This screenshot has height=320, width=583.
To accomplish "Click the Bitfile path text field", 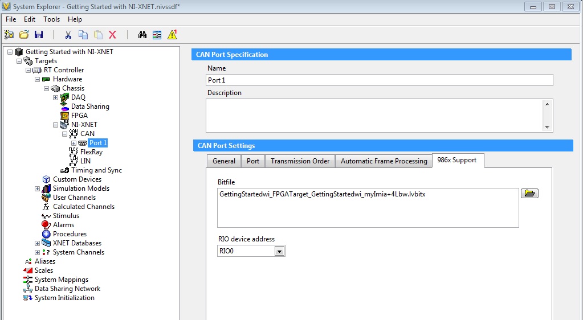I will coord(368,208).
